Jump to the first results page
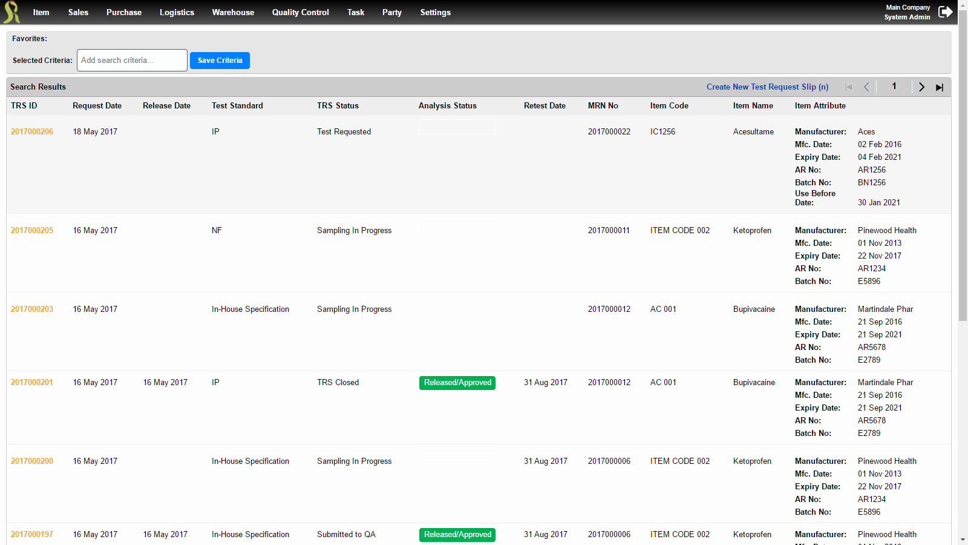Image resolution: width=968 pixels, height=545 pixels. [849, 87]
